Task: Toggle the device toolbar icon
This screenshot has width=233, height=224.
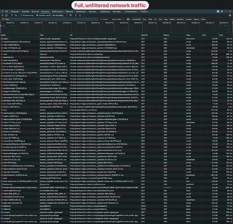Action: pyautogui.click(x=6, y=12)
